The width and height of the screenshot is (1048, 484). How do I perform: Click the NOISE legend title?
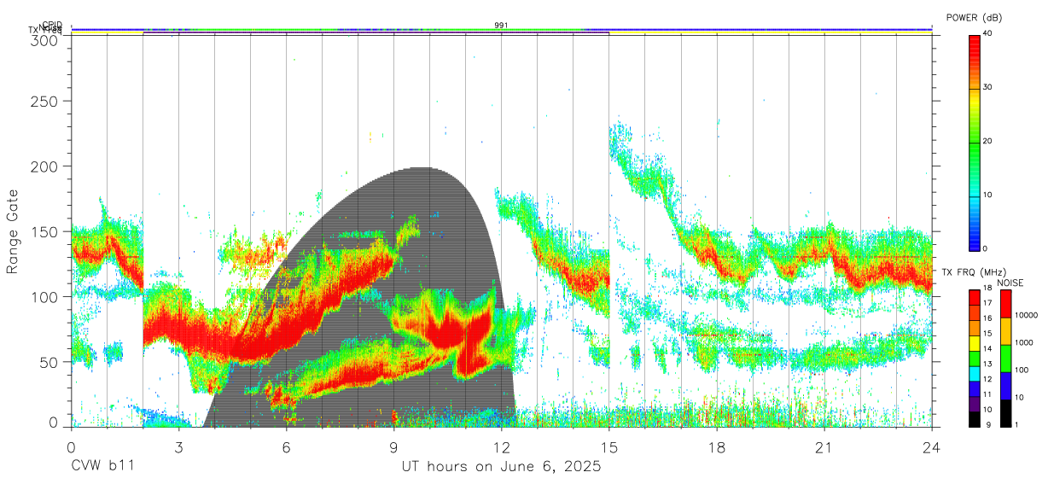1011,283
